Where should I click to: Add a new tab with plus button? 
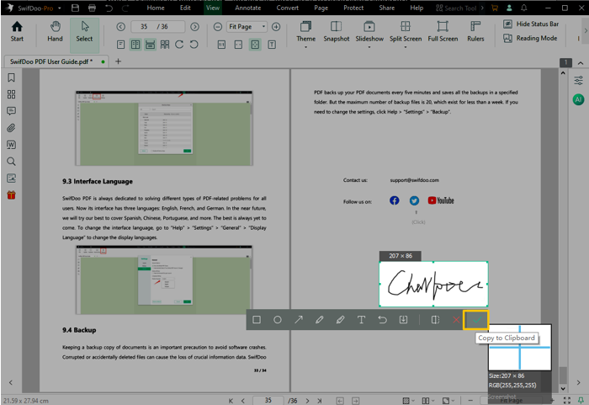point(118,61)
